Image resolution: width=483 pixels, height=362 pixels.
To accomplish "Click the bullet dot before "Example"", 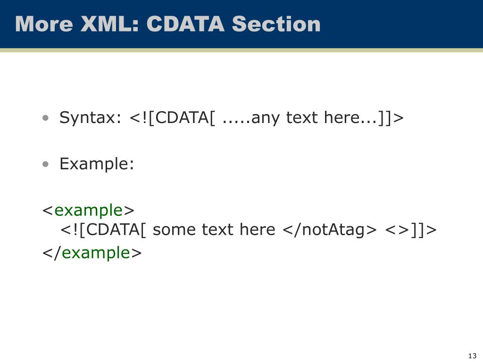I will [45, 164].
